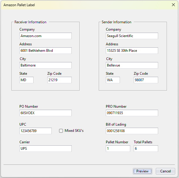179x178 pixels.
Task: Edit receiver address 6001 Bethlehem Blvd
Action: coord(46,51)
